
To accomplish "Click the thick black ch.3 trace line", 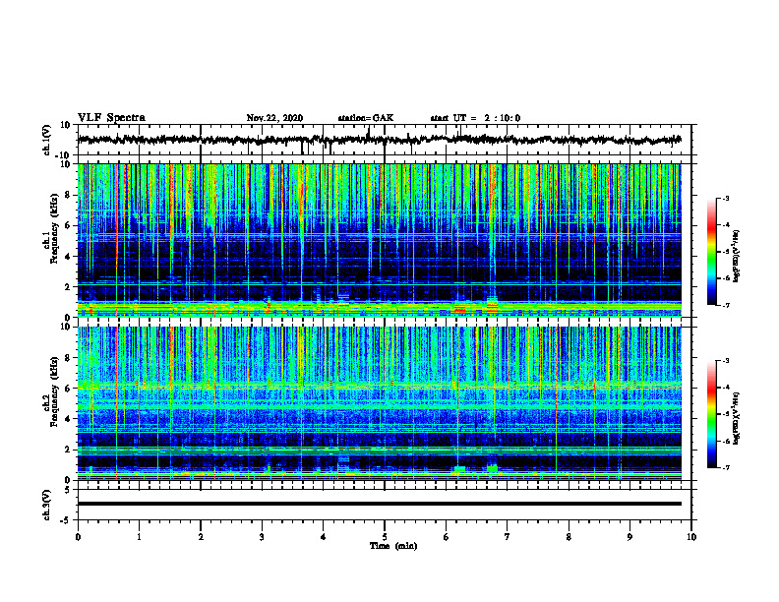I will coord(380,504).
